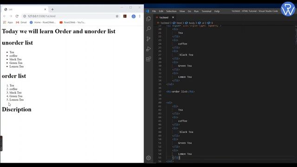The height and width of the screenshot is (167, 297).
Task: Open the Extensions view in VS Code
Action: coord(148,59)
